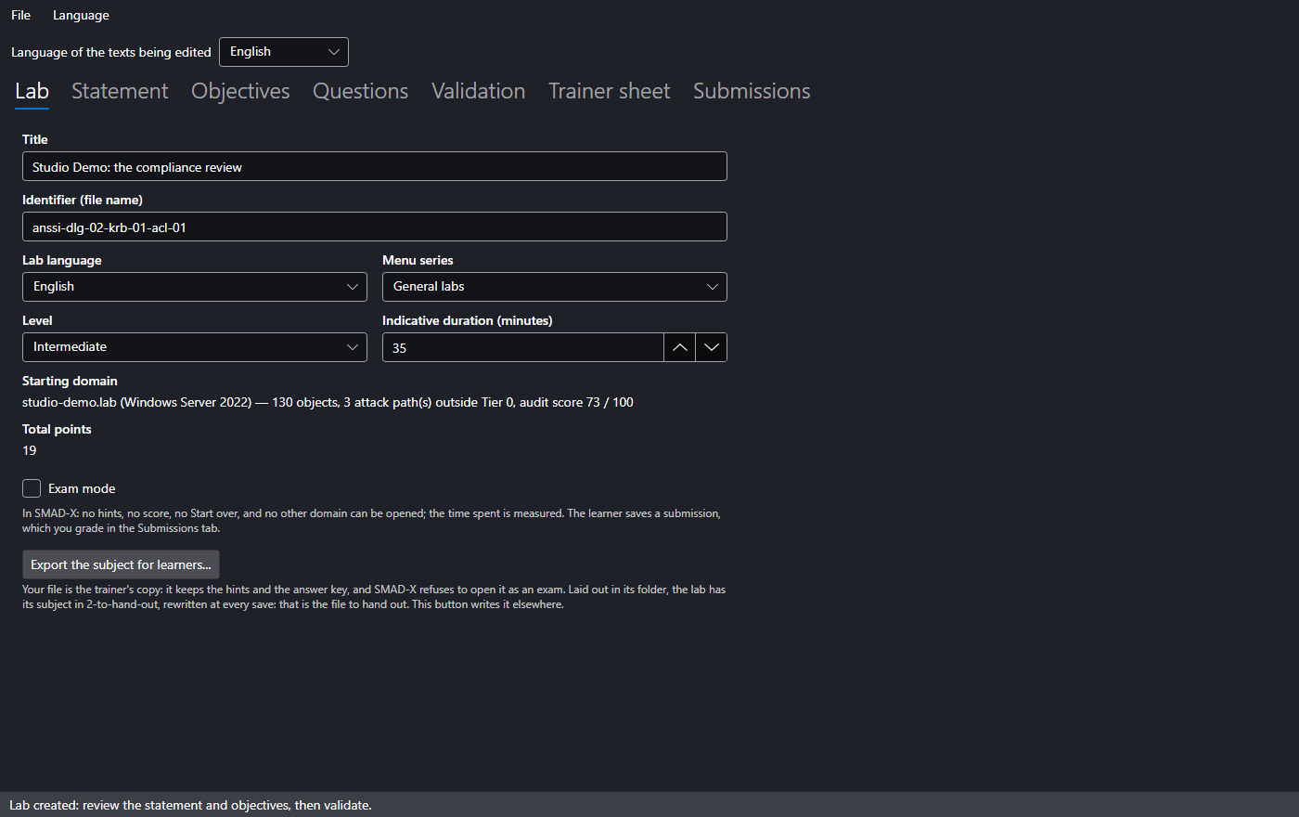
Task: Decrease indicative duration with down arrow
Action: click(x=711, y=347)
